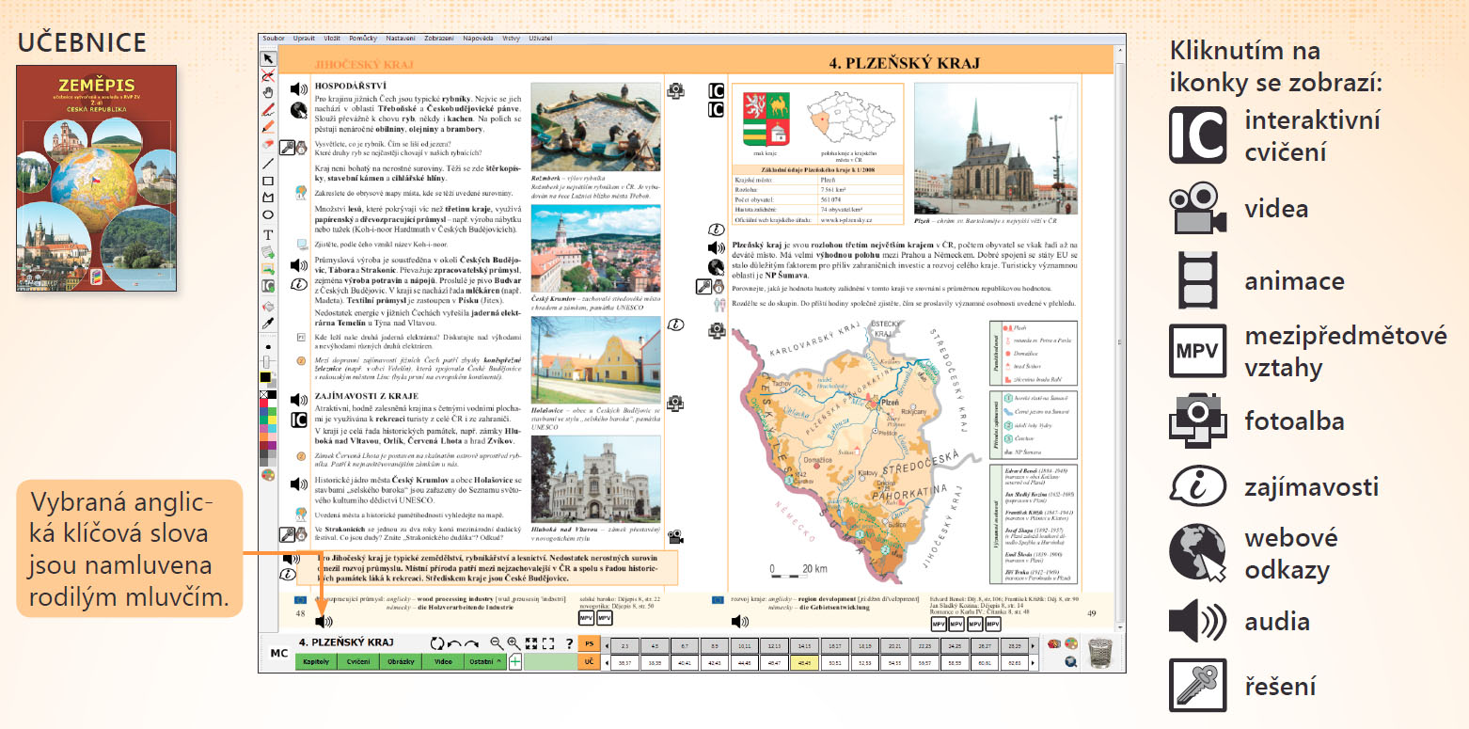This screenshot has width=1469, height=729.
Task: Open video camera icon near Hluboká photo
Action: pyautogui.click(x=675, y=538)
